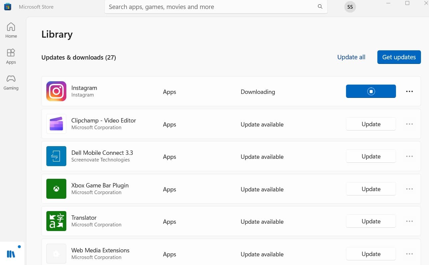Click the search magnifier icon
The height and width of the screenshot is (265, 429).
pos(320,7)
